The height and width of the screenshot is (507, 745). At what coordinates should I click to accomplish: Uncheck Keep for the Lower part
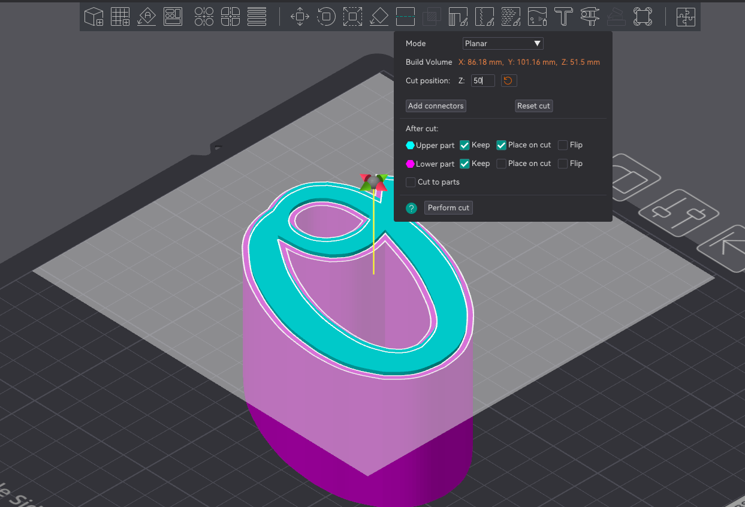pyautogui.click(x=465, y=164)
